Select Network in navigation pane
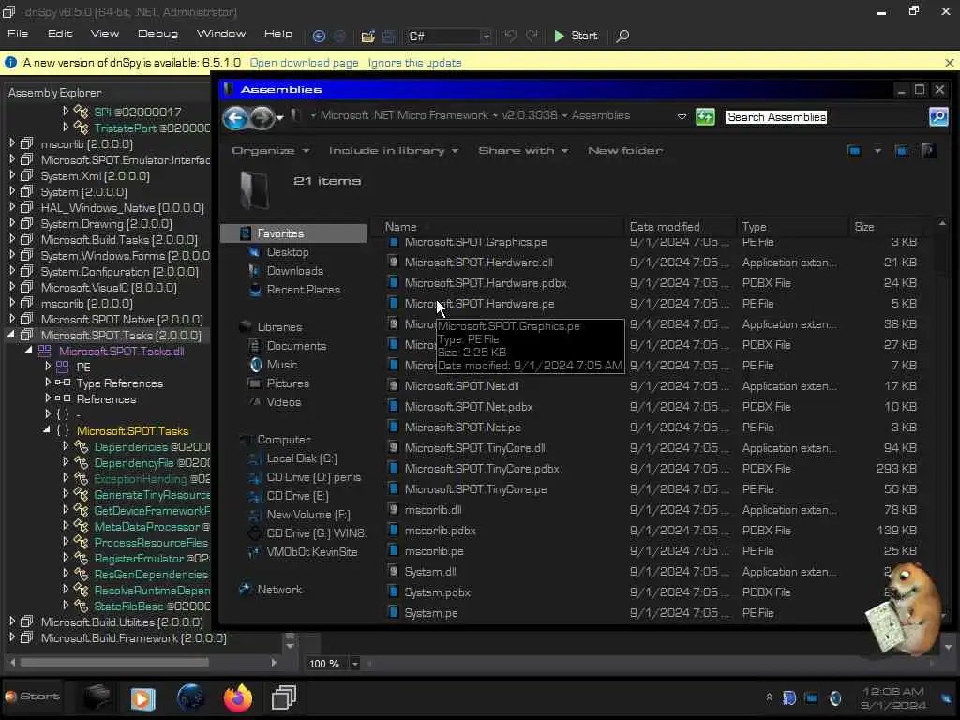The image size is (960, 720). coord(279,590)
